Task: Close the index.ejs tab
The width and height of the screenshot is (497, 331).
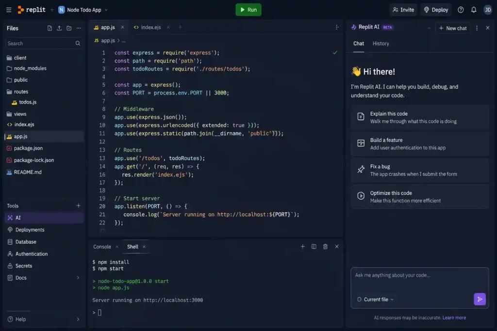Action: coord(168,27)
